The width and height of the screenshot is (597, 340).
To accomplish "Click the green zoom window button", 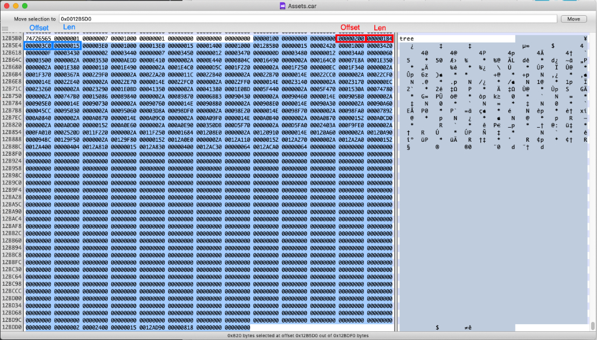I will pyautogui.click(x=25, y=6).
